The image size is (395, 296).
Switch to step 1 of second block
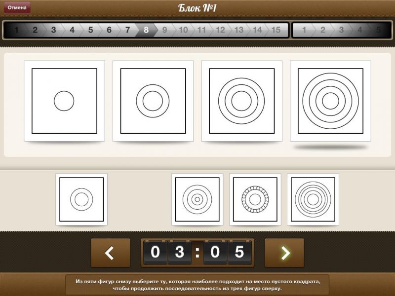click(x=304, y=30)
